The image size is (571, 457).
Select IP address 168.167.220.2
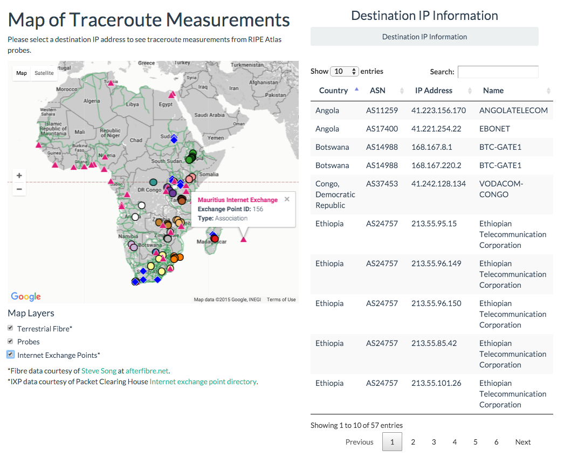coord(436,165)
